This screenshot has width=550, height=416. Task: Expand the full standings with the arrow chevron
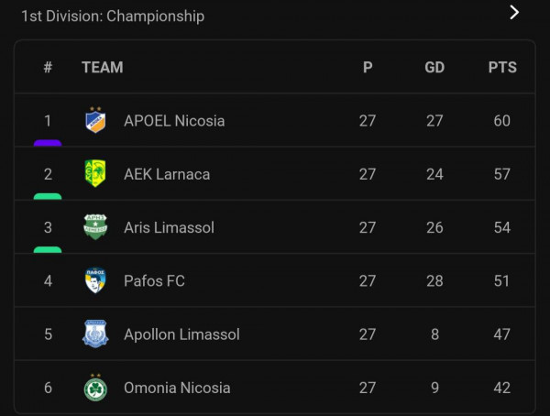[514, 13]
